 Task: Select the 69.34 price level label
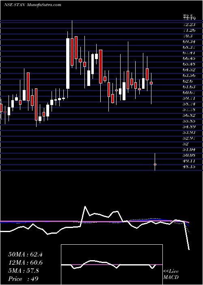[x=189, y=42]
